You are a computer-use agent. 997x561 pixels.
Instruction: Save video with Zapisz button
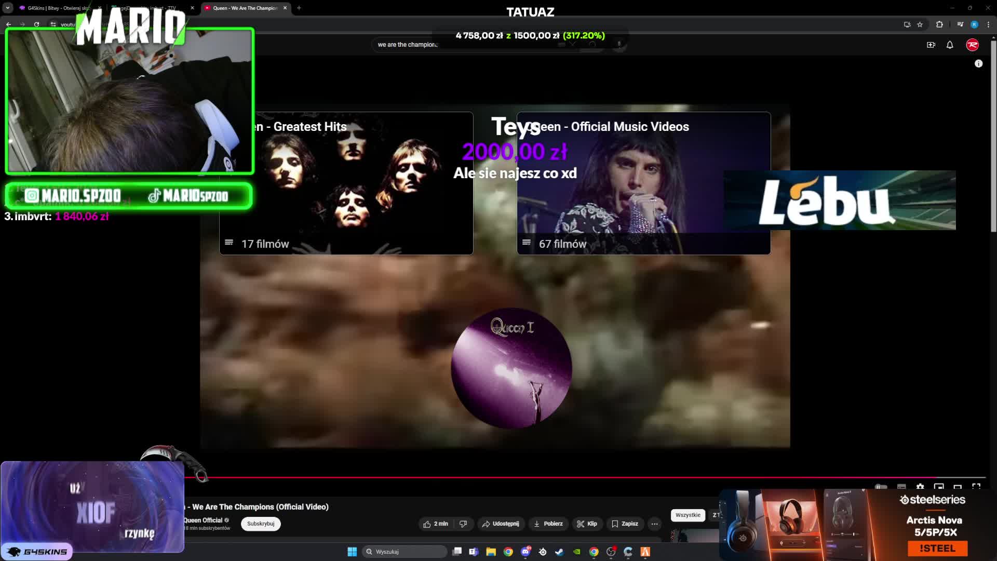tap(625, 524)
